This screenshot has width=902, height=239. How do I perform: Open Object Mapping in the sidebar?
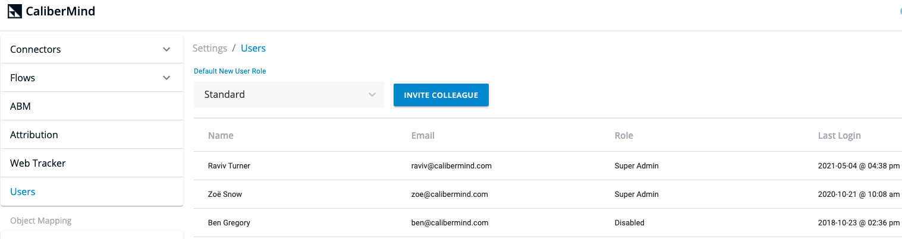tap(41, 221)
